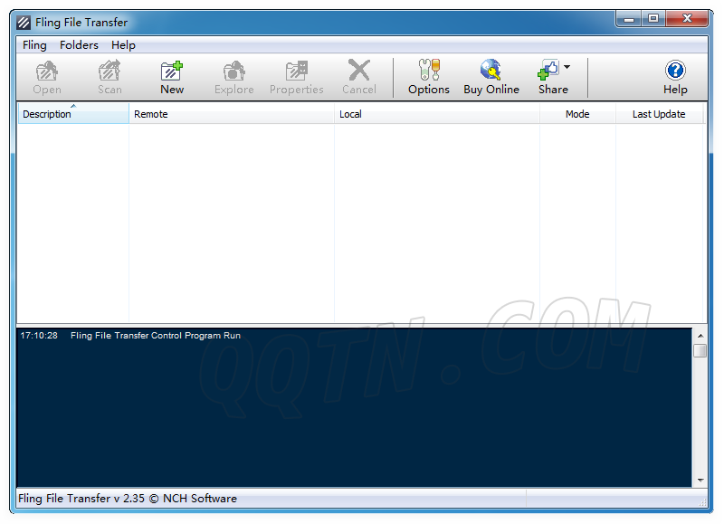Click the Last Update column header

(659, 114)
